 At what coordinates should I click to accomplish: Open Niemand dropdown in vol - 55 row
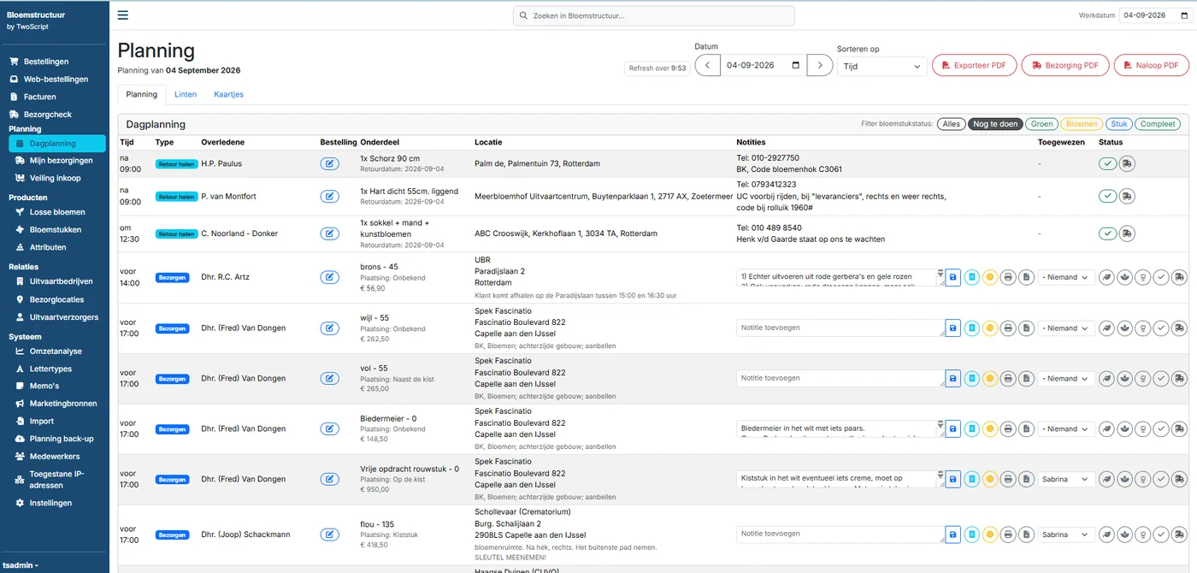tap(1066, 378)
